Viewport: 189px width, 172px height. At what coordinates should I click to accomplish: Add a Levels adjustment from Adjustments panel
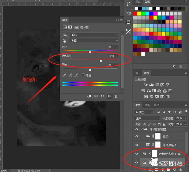tap(151, 85)
